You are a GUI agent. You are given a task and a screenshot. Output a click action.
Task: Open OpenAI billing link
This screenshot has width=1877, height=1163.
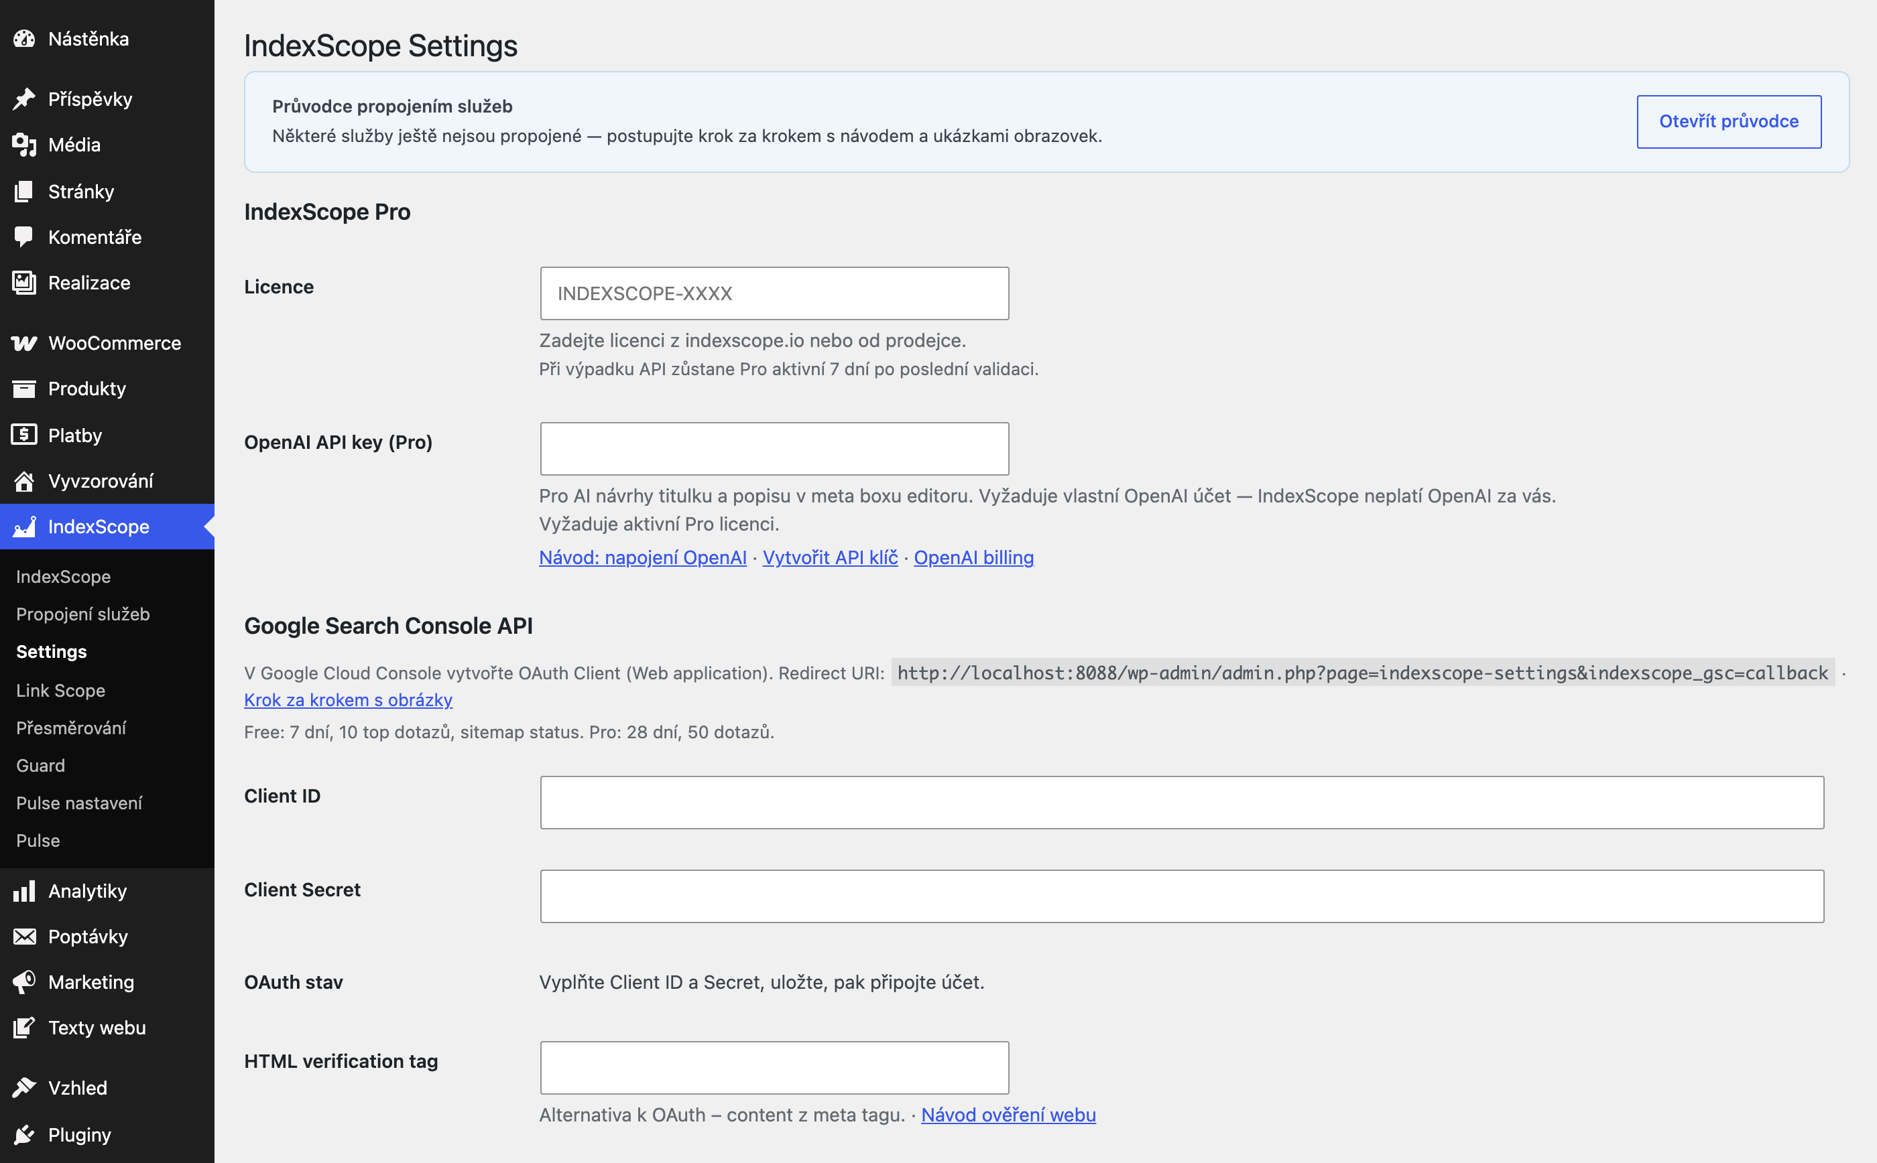[973, 557]
